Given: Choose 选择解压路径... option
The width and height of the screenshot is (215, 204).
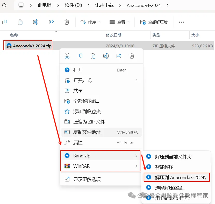Looking at the screenshot, I should tap(176, 188).
